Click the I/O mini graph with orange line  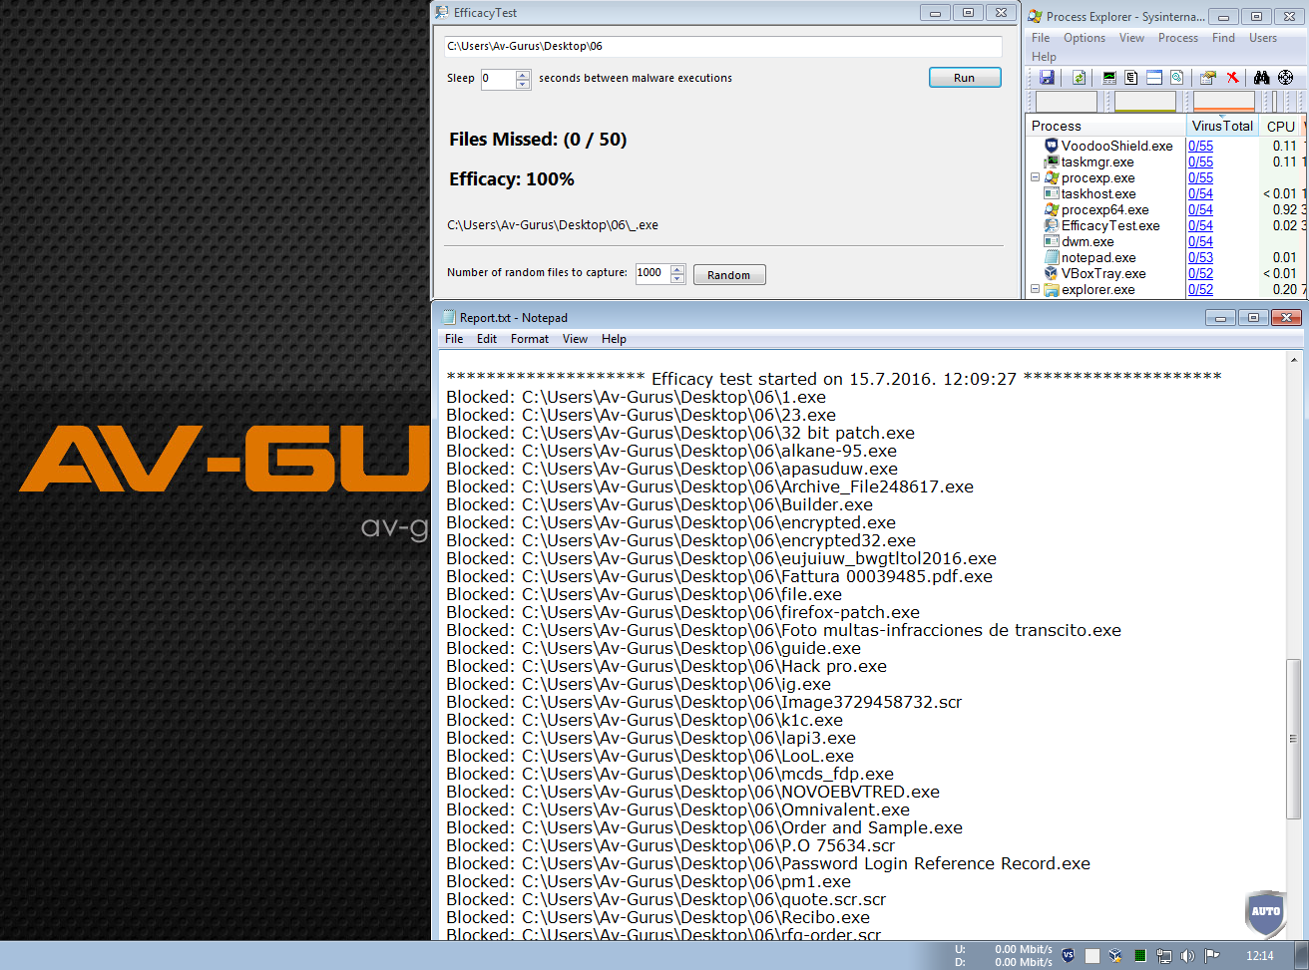coord(1224,102)
